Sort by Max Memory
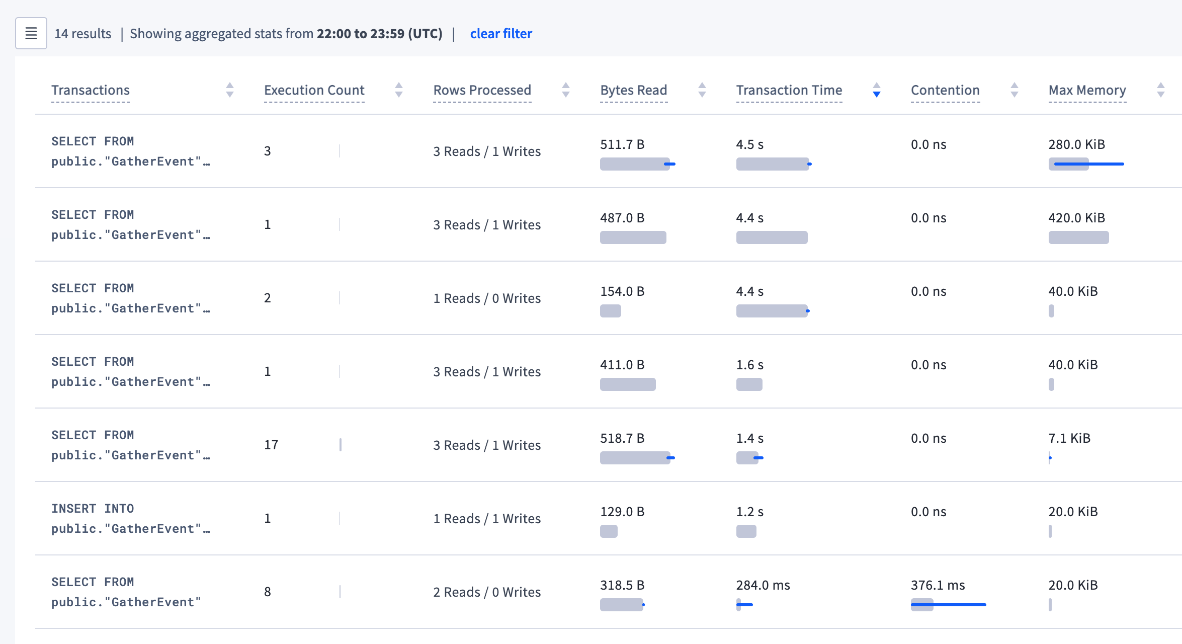Image resolution: width=1182 pixels, height=644 pixels. (1161, 91)
